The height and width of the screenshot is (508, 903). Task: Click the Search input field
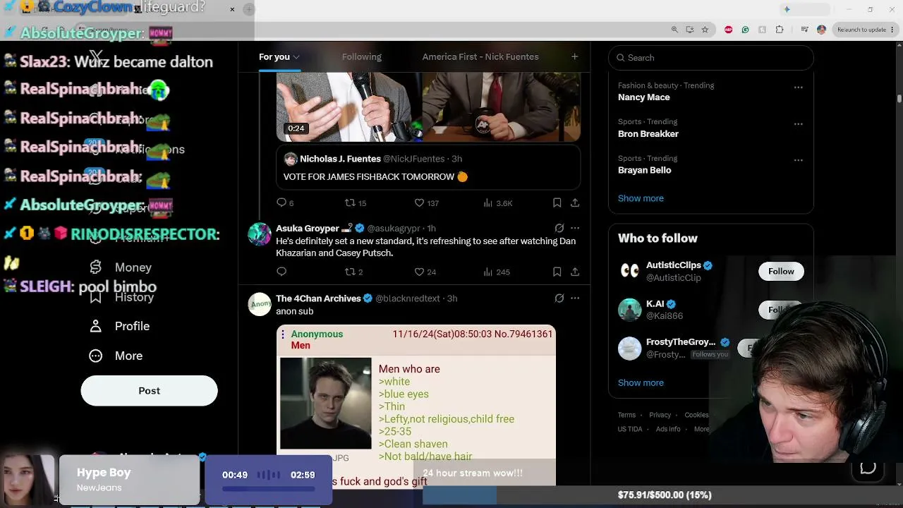711,58
